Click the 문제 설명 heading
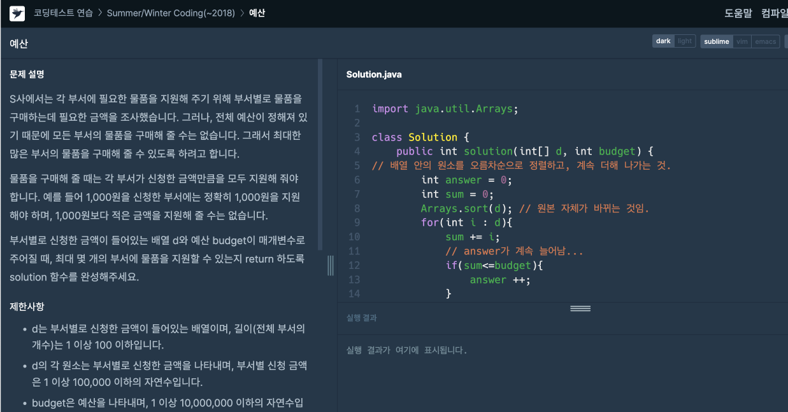This screenshot has height=412, width=788. pos(27,74)
